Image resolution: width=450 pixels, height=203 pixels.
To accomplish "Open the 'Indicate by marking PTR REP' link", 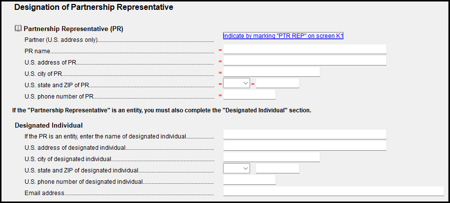I will point(283,36).
